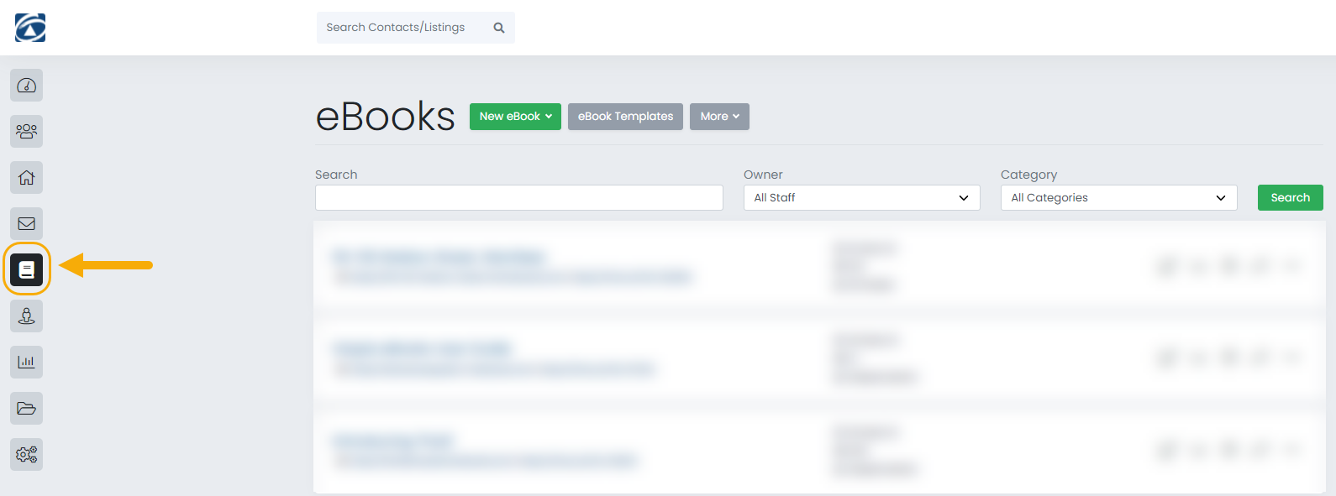Click the envelope email icon in sidebar

point(27,224)
